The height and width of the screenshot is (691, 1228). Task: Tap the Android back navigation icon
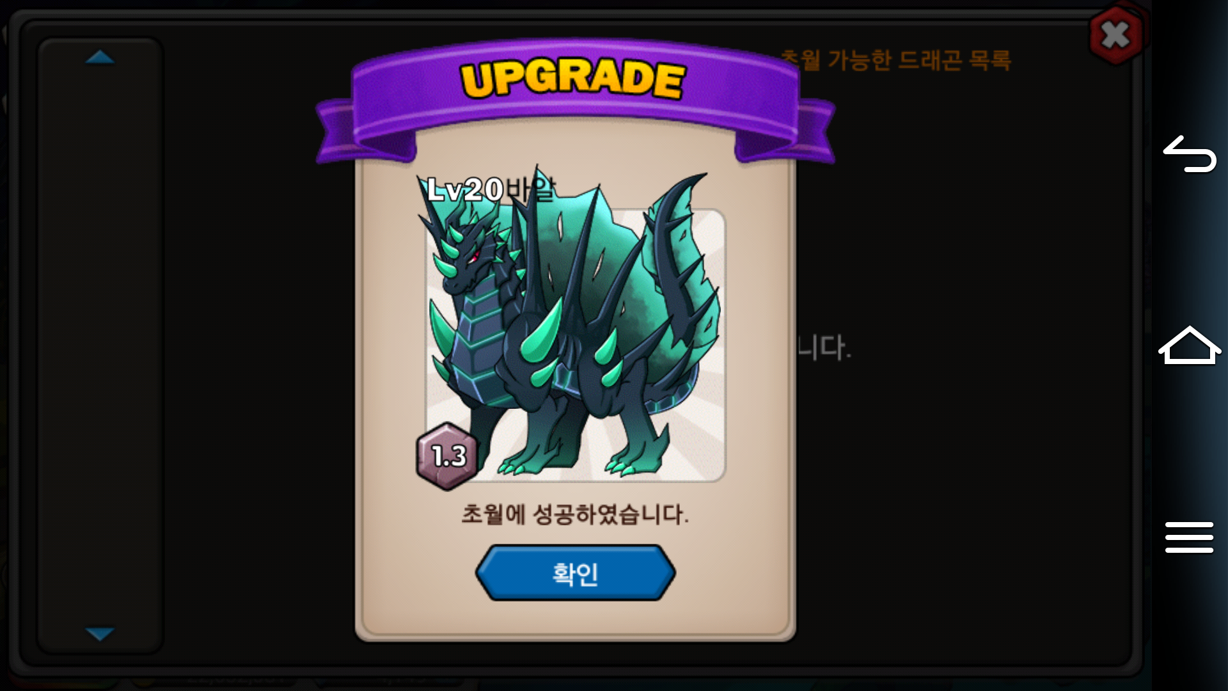[x=1190, y=154]
